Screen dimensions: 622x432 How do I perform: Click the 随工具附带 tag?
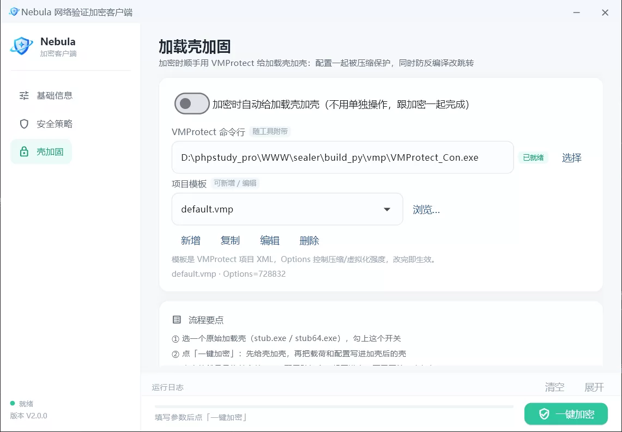(x=270, y=131)
